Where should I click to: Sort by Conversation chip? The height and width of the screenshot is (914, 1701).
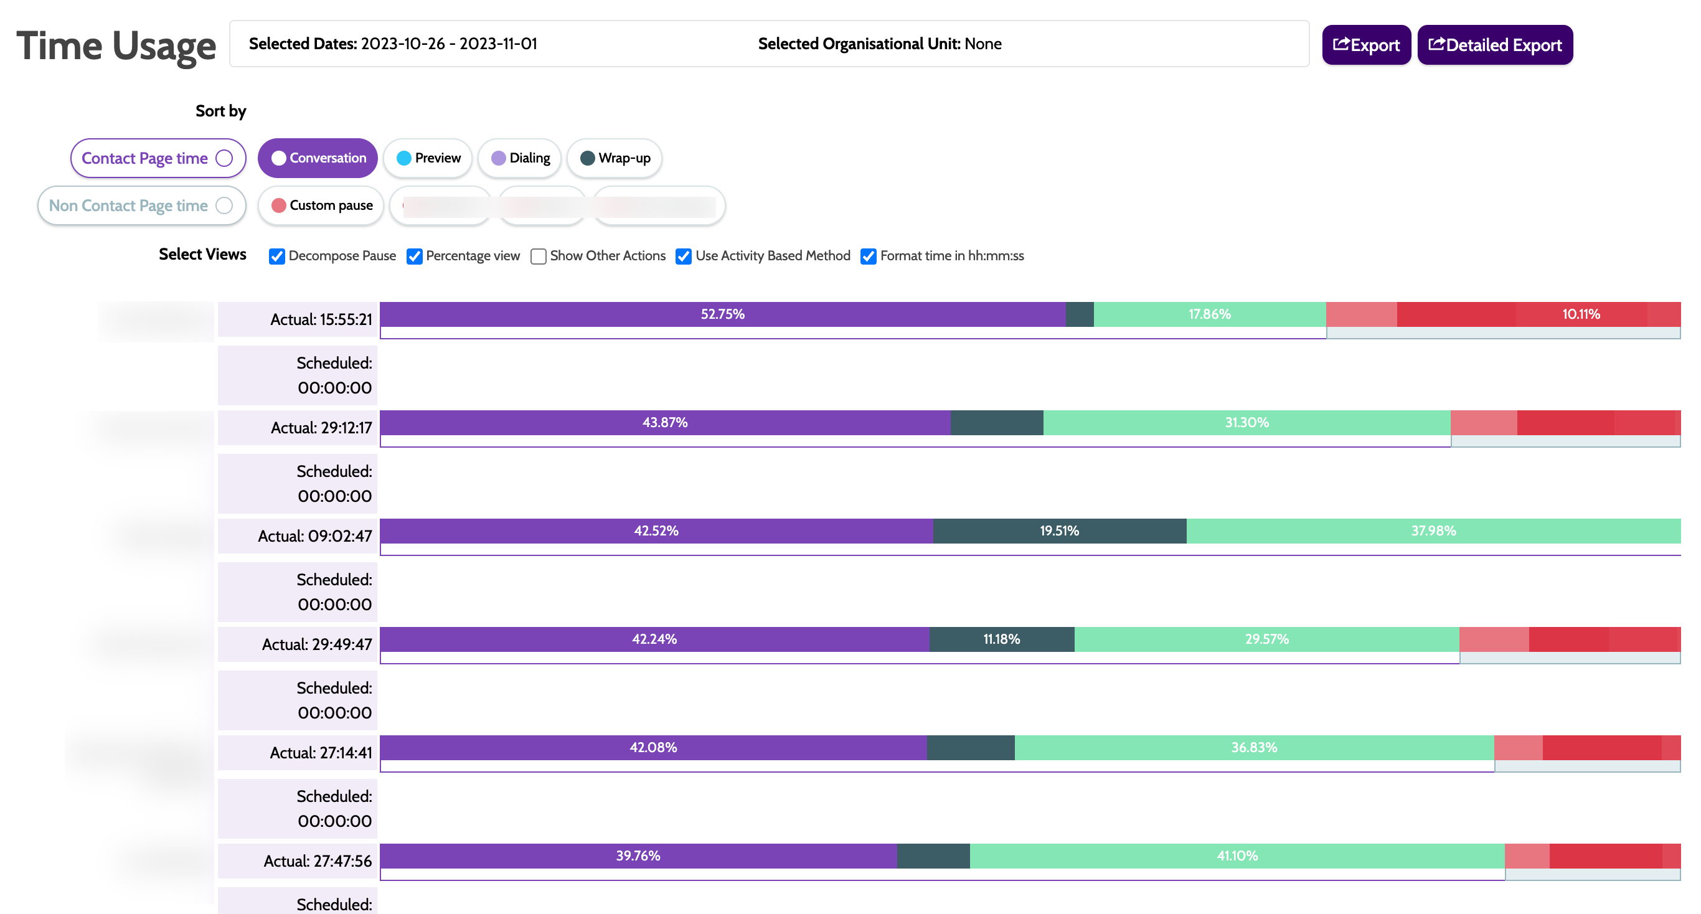318,158
